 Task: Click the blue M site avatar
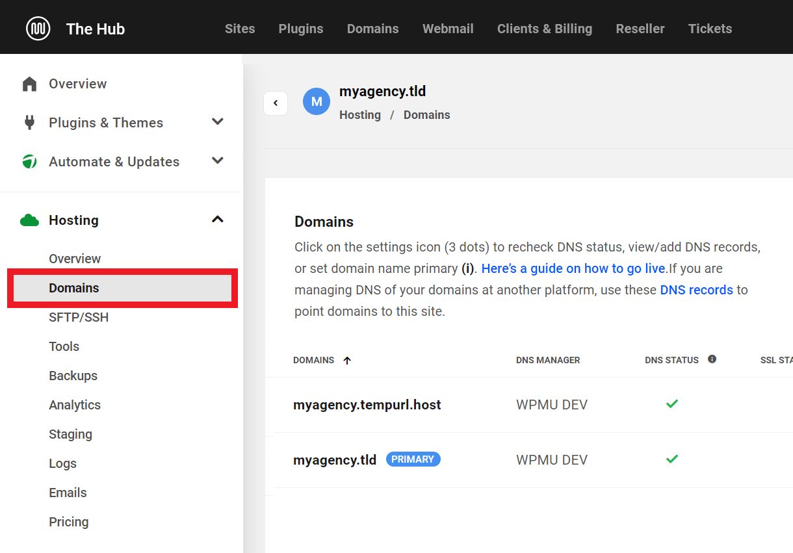click(317, 102)
